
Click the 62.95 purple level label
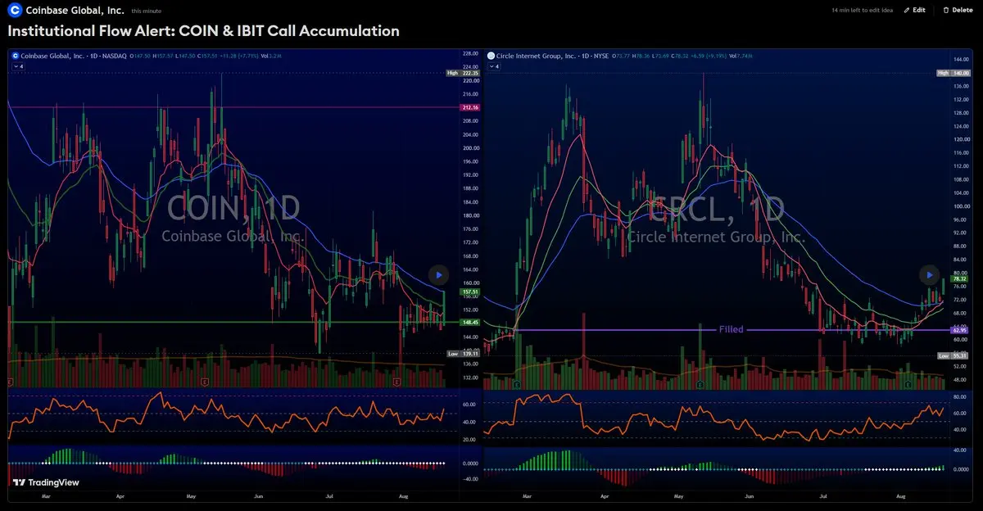click(x=961, y=330)
